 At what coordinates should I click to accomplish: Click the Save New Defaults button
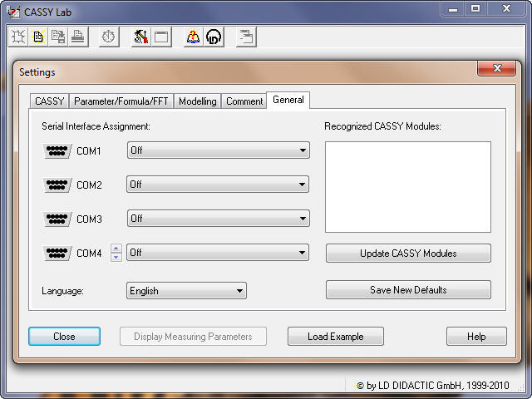(408, 290)
